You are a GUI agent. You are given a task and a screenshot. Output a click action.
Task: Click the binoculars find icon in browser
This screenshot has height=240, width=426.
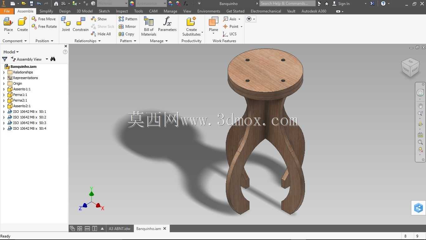pos(53,59)
